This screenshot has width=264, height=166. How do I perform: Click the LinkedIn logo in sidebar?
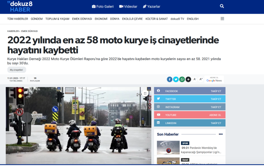(x=158, y=123)
